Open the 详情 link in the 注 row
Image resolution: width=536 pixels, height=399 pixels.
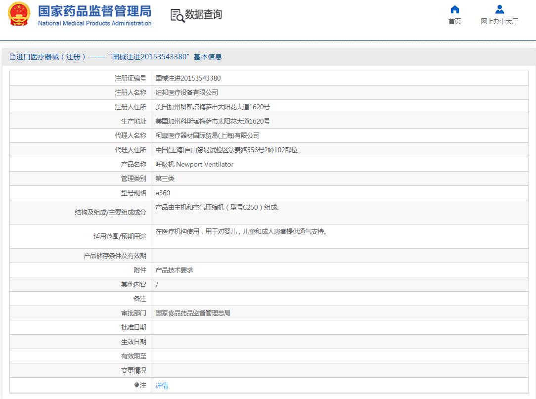pos(162,386)
